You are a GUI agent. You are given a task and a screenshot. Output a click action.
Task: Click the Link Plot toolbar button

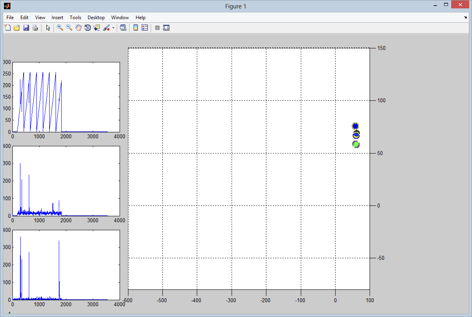[x=123, y=28]
